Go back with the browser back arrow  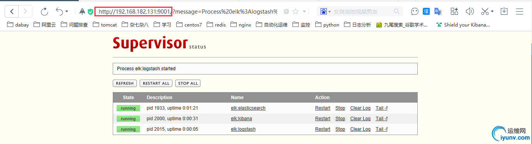(x=12, y=11)
